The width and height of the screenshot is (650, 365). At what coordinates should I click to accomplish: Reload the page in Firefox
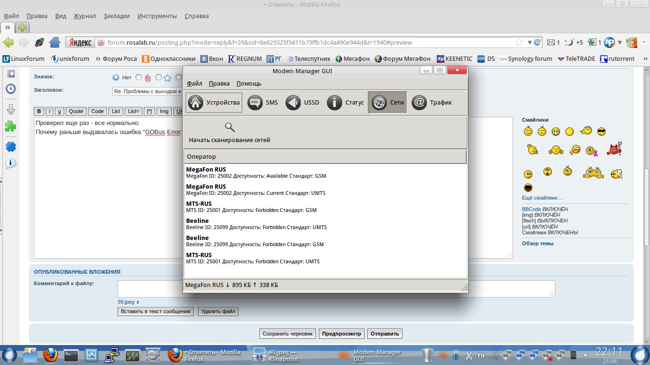click(x=537, y=42)
